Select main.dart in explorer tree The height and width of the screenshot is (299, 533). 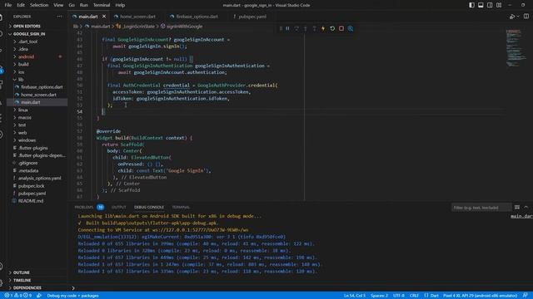point(37,102)
